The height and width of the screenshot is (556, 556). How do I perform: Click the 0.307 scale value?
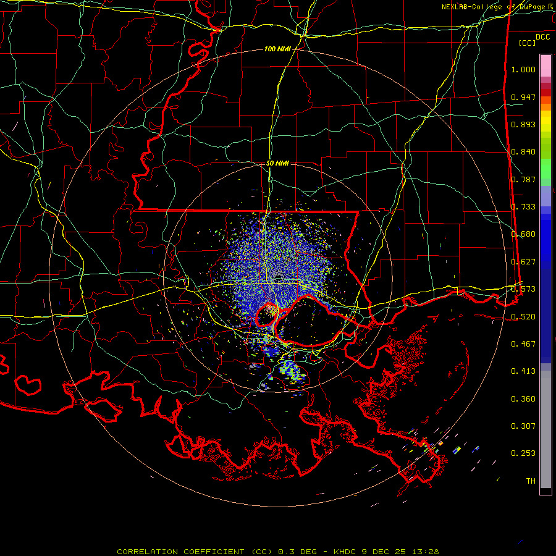(523, 426)
